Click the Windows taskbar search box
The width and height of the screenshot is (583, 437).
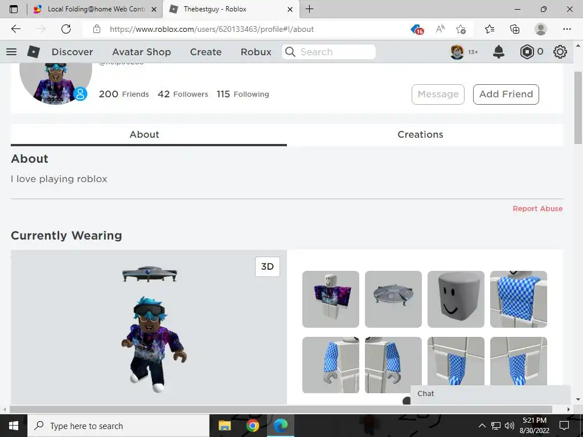pos(118,426)
